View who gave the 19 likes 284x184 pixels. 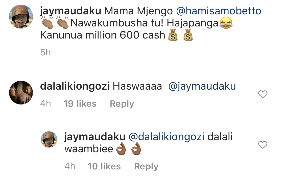tap(80, 103)
